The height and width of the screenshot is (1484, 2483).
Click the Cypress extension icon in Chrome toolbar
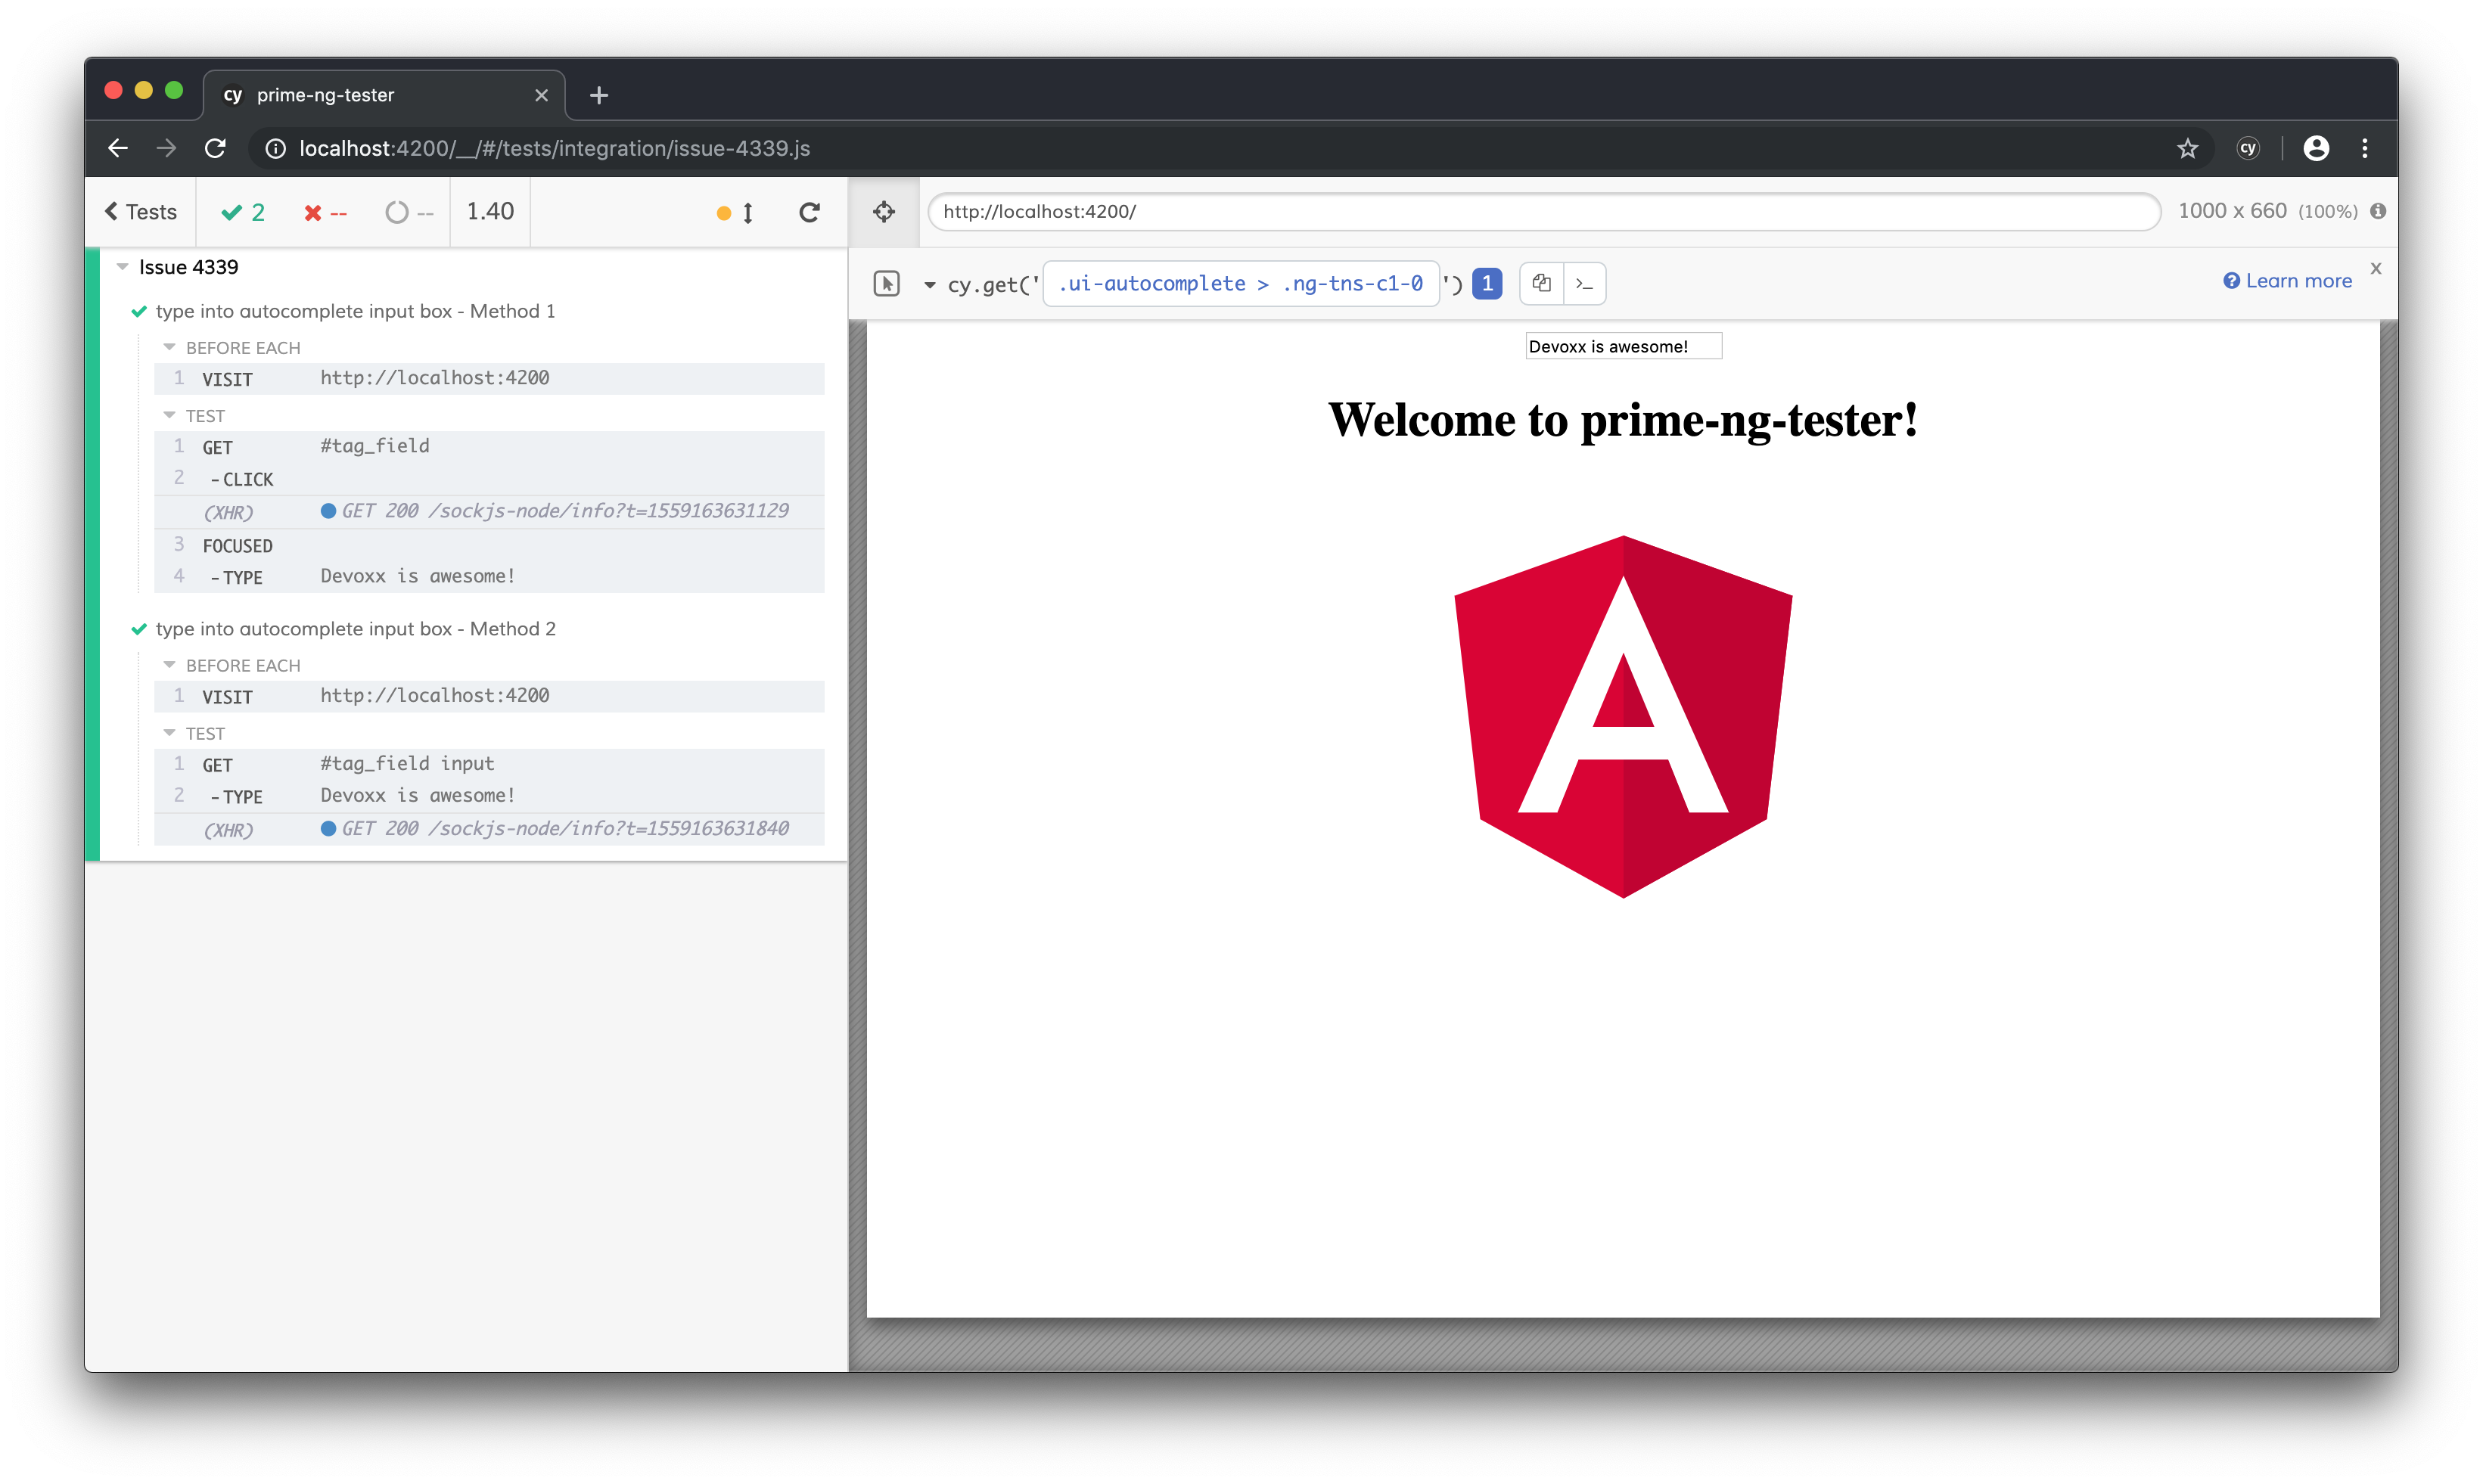point(2248,148)
